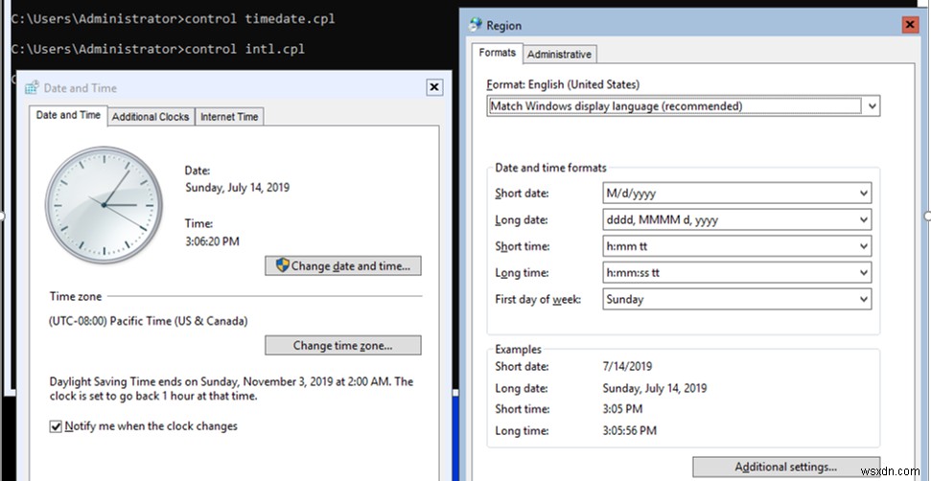Click the date text Sunday, July 14, 2019

coord(238,188)
